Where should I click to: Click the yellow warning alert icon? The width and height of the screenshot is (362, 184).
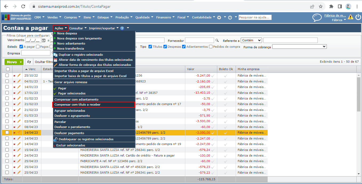coord(350,17)
